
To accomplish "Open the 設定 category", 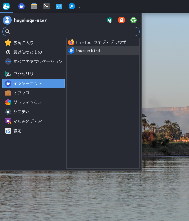I will (33, 131).
